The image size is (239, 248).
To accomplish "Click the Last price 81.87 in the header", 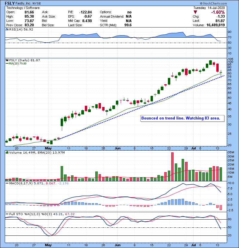I will click(x=220, y=21).
